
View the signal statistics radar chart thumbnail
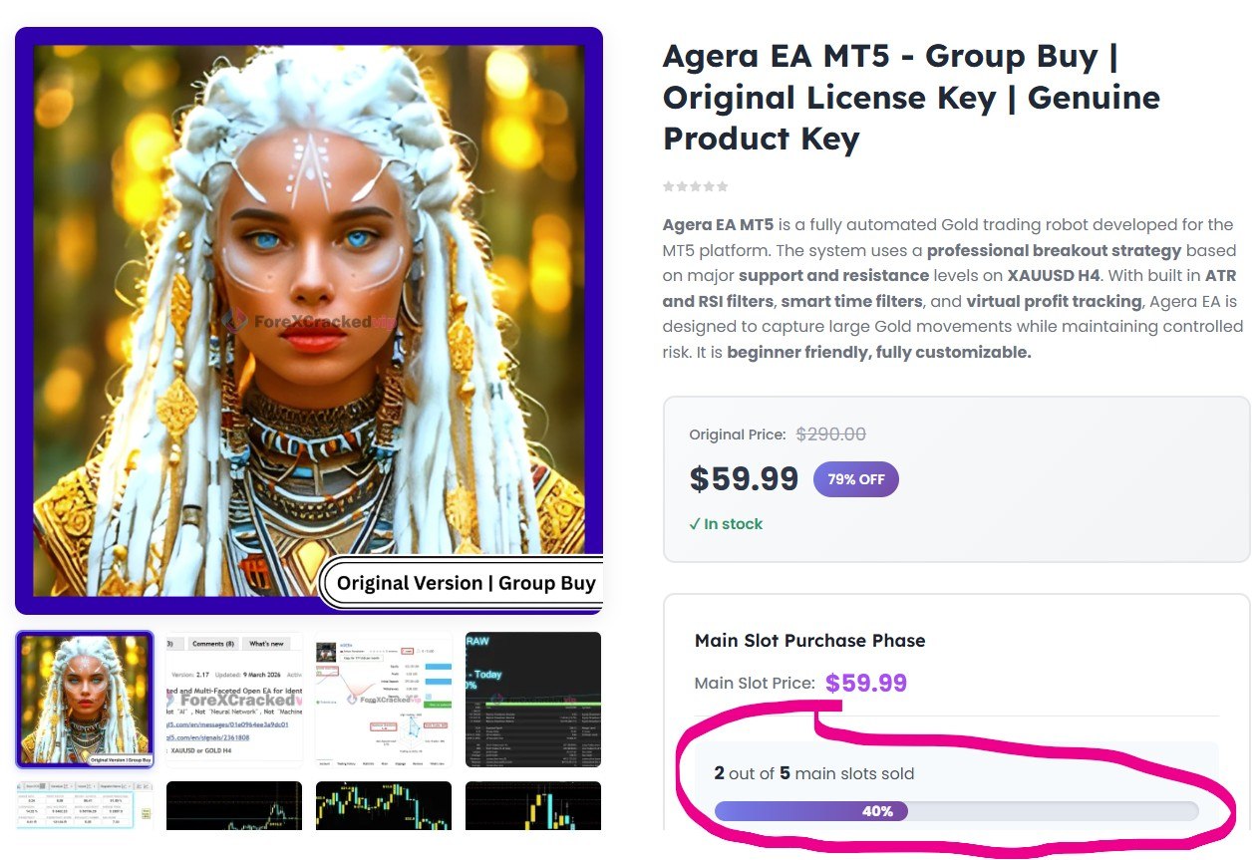384,700
